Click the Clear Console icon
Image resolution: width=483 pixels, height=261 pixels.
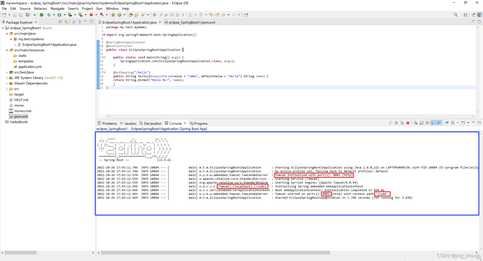coord(416,123)
